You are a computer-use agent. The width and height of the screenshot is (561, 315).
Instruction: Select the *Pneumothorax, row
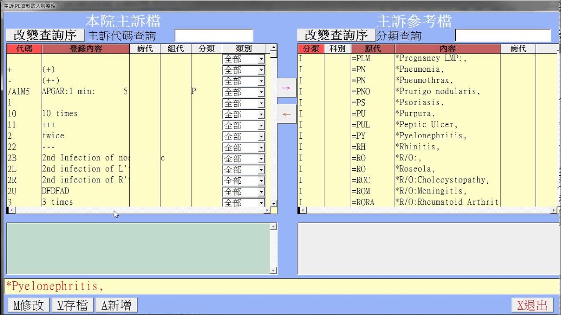[427, 80]
